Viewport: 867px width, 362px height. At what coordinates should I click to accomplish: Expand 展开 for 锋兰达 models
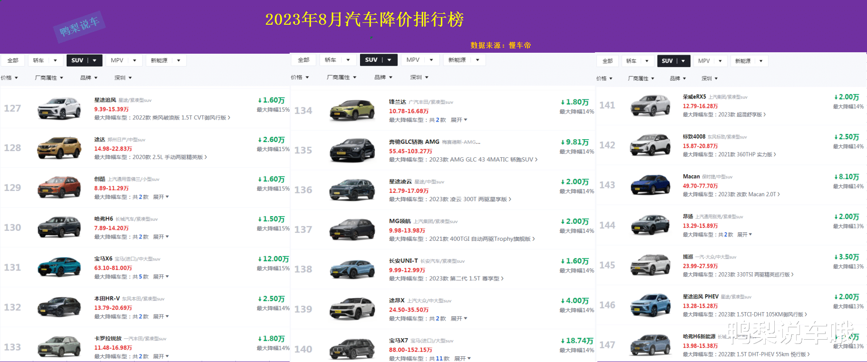coord(459,120)
